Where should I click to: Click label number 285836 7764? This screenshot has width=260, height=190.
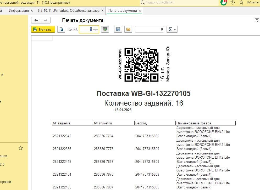click(x=104, y=136)
